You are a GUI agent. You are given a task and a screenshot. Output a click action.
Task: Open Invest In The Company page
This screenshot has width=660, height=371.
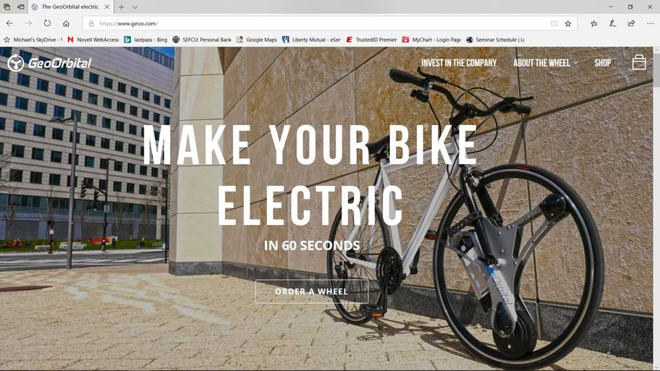point(459,63)
